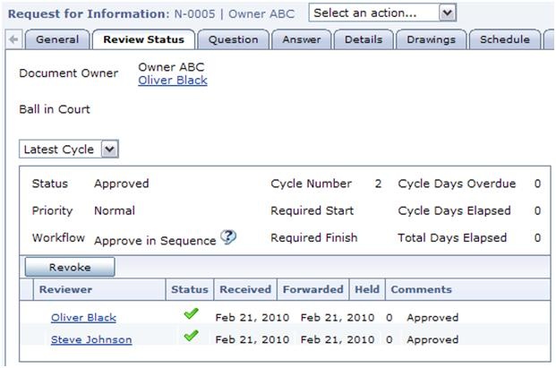
Task: Open the Schedule tab
Action: (505, 39)
